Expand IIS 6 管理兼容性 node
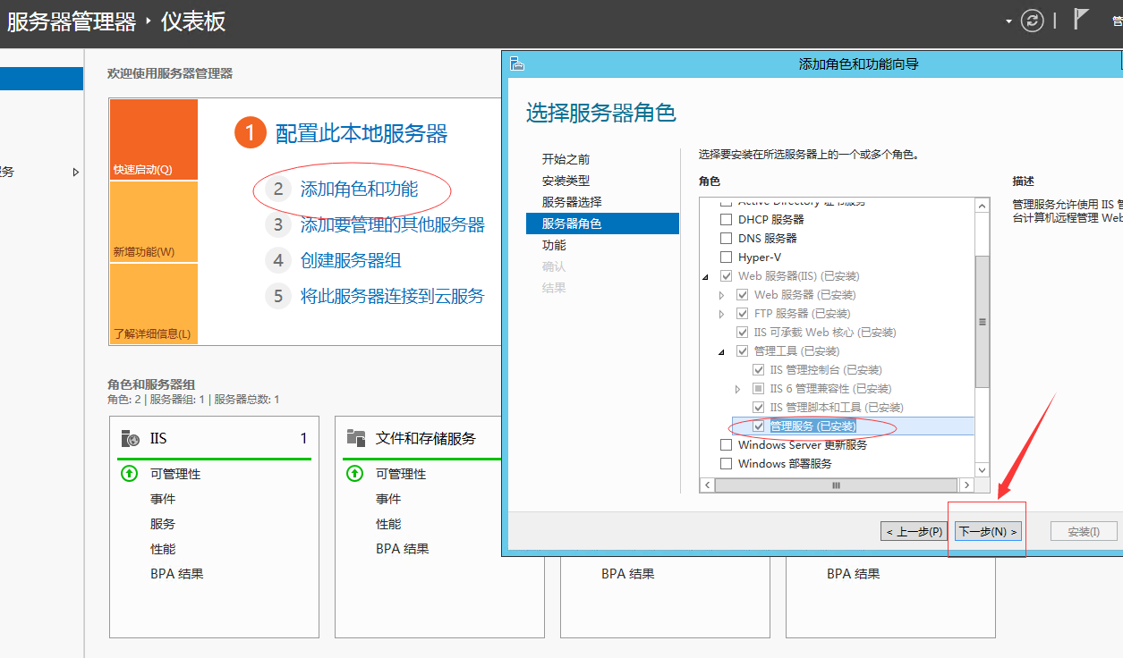Screen dimensions: 1123x658 [x=738, y=388]
